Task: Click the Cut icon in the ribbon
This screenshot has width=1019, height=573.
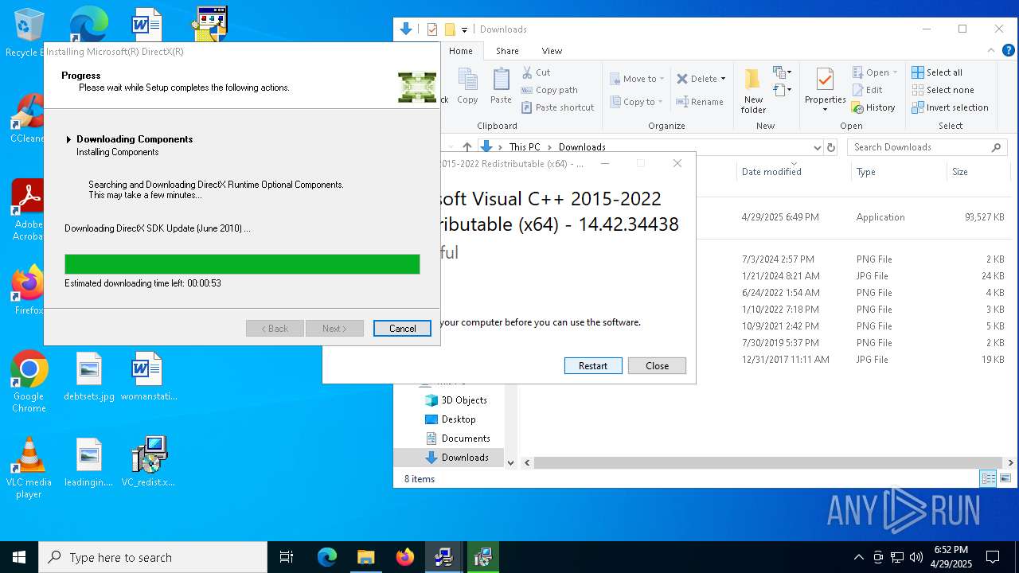Action: point(536,72)
